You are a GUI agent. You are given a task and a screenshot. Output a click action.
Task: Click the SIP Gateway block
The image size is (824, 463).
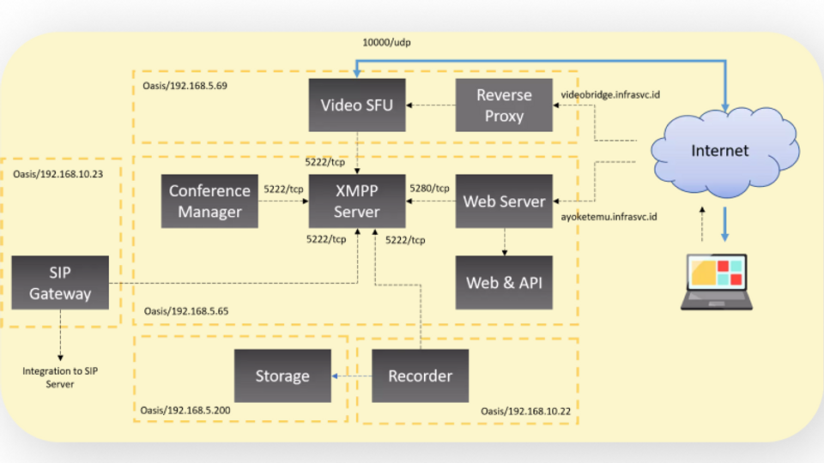pos(60,283)
